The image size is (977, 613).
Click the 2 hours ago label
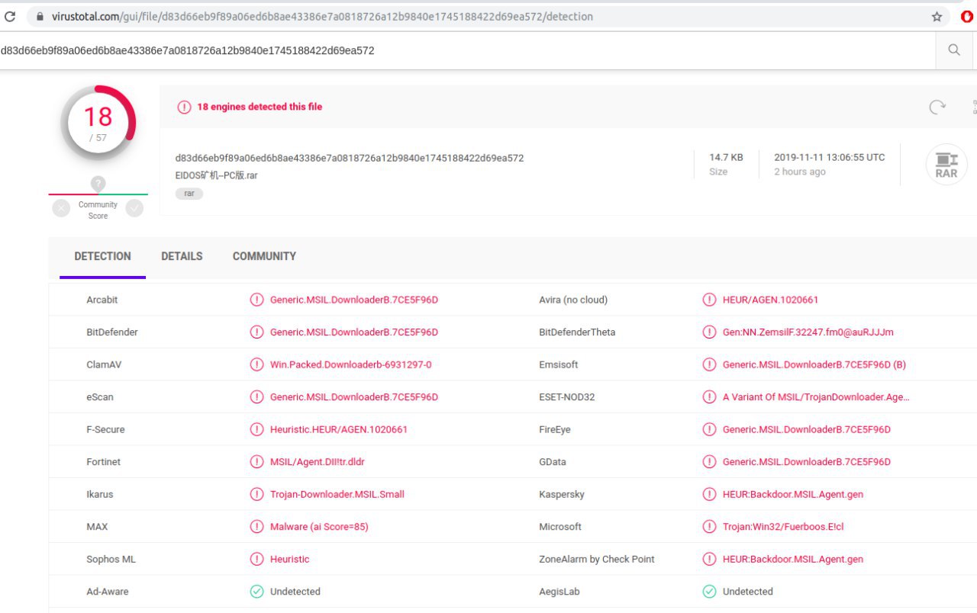click(800, 172)
